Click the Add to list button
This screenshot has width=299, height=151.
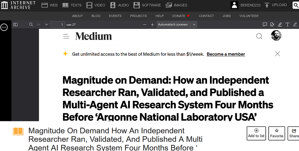[256, 133]
